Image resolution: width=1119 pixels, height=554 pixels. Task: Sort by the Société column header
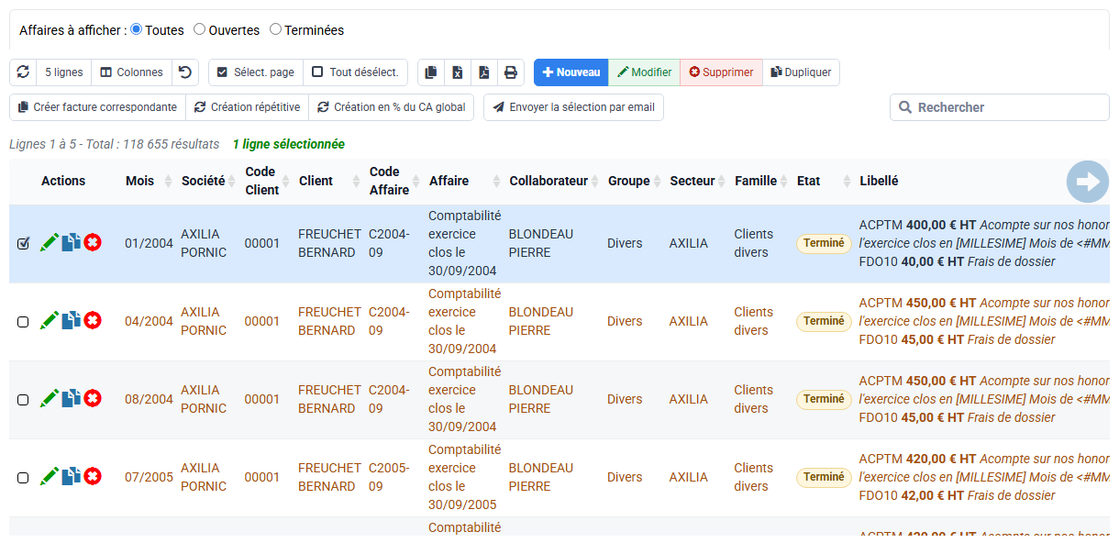point(208,182)
